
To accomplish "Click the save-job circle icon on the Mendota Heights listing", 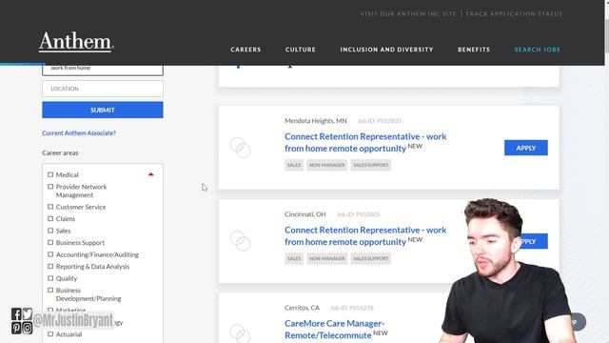I will coord(240,148).
